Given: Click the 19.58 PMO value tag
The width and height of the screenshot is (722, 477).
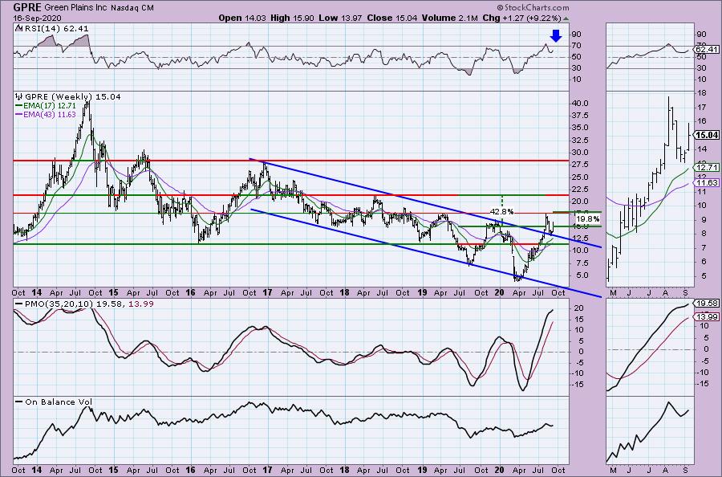Looking at the screenshot, I should [x=707, y=304].
